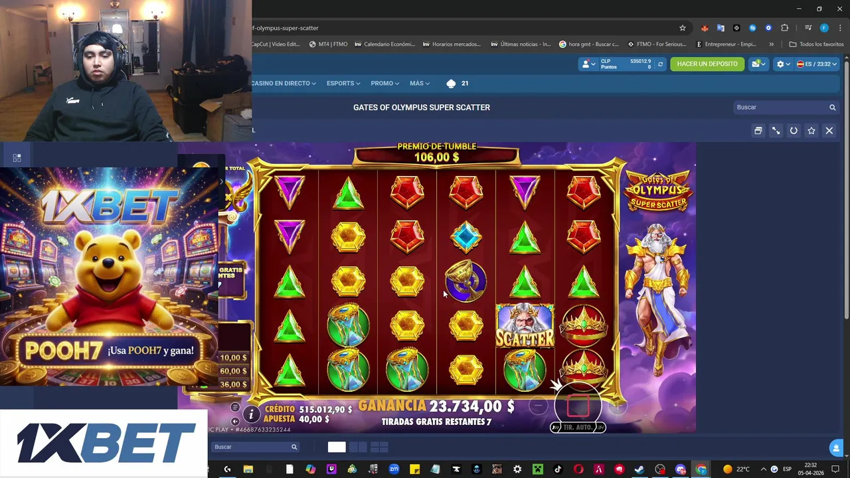Open the PROMO menu
Screen dimensions: 850x478
pos(384,84)
